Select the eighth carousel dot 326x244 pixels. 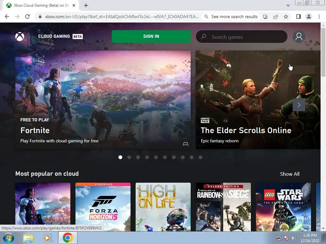tap(183, 157)
